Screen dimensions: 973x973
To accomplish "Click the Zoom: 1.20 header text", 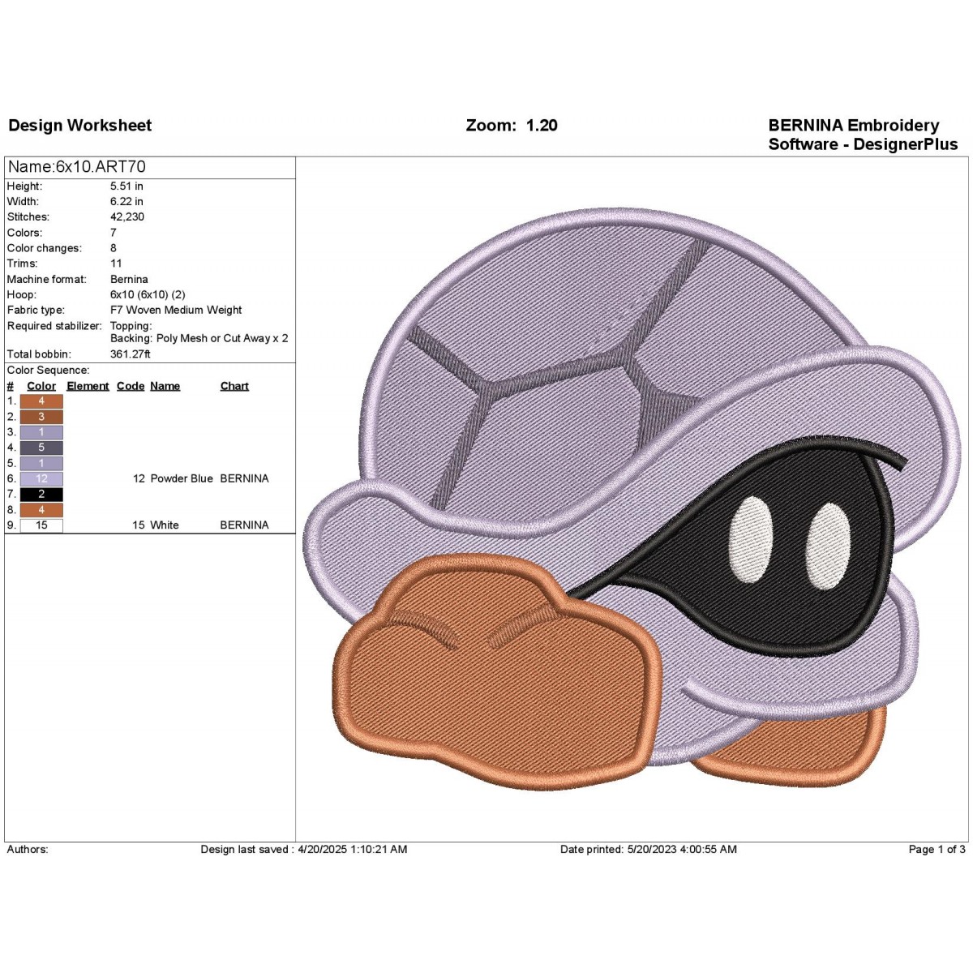I will click(512, 126).
